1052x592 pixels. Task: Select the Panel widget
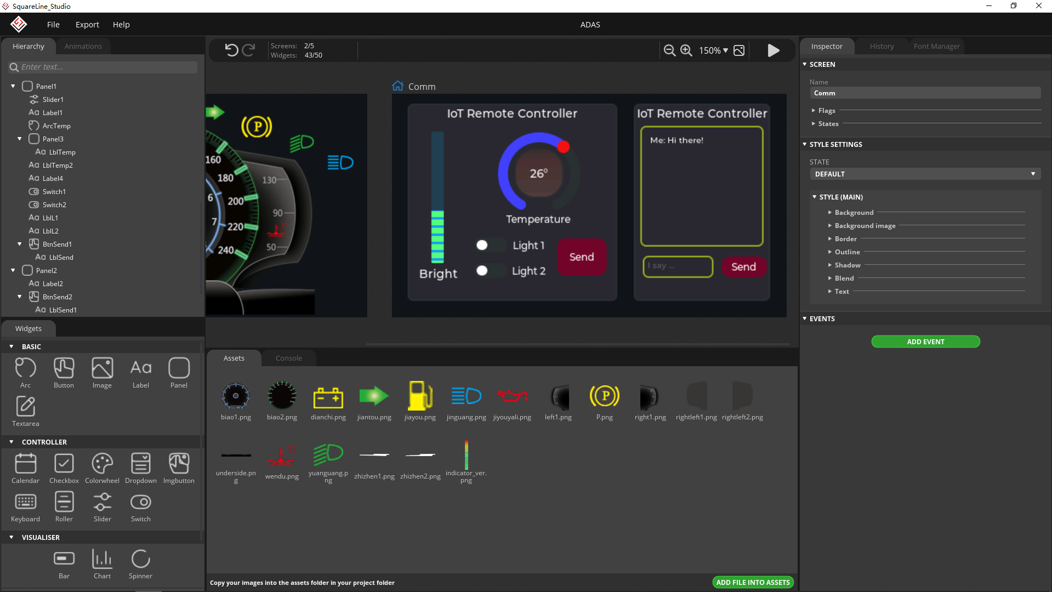click(x=179, y=373)
